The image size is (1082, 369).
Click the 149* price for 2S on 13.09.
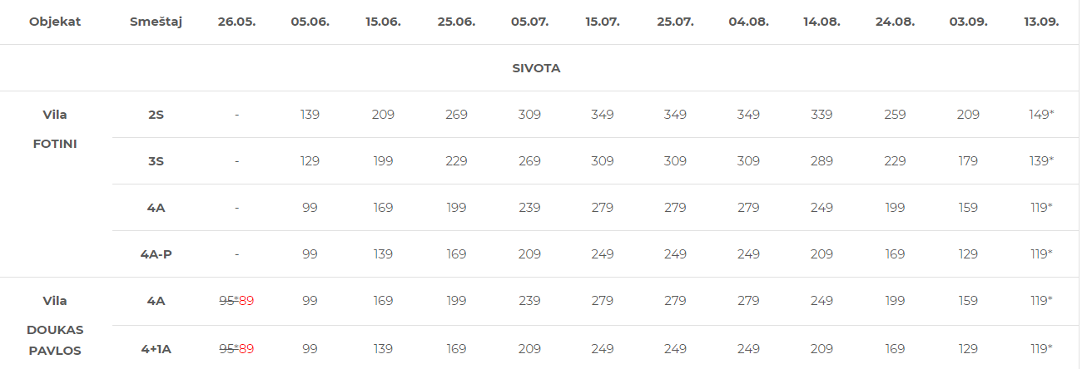point(1041,115)
